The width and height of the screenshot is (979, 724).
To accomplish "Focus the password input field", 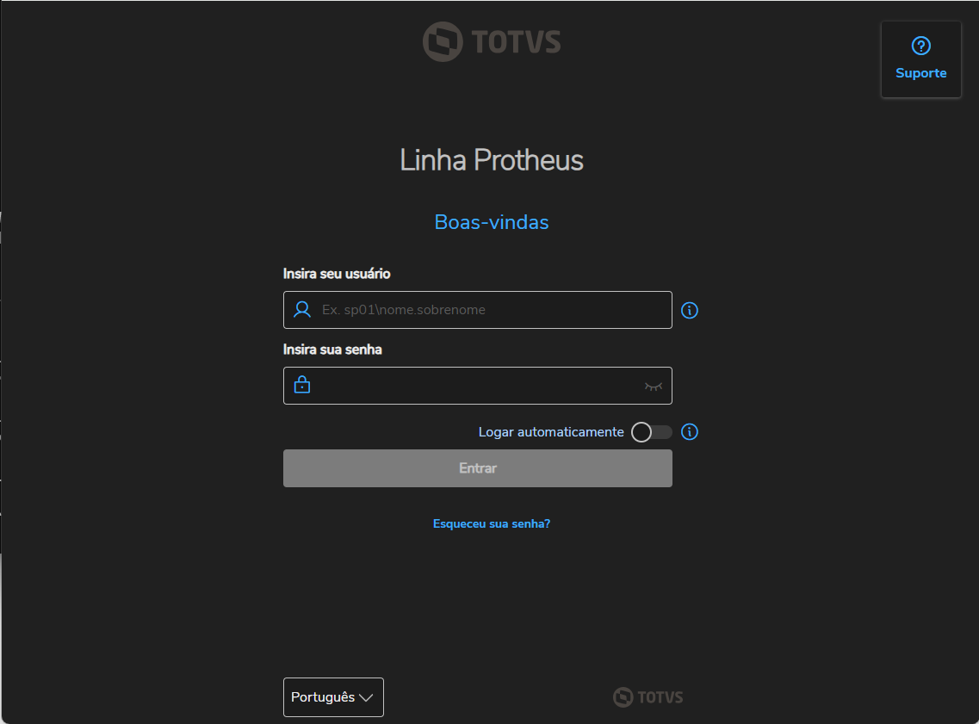I will coord(474,386).
